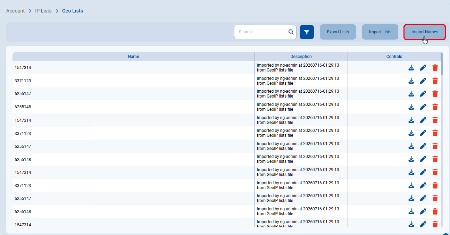Download the second 1547314 list
450x235 pixels.
411,120
